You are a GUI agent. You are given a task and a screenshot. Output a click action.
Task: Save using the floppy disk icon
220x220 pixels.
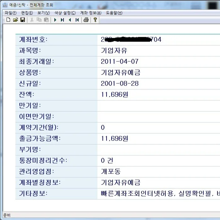point(23,20)
